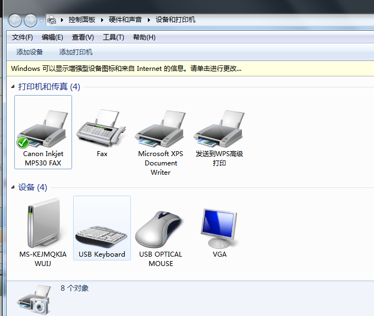Go to 控制面板 in the address bar
Screen dimensions: 374x316
pos(82,20)
